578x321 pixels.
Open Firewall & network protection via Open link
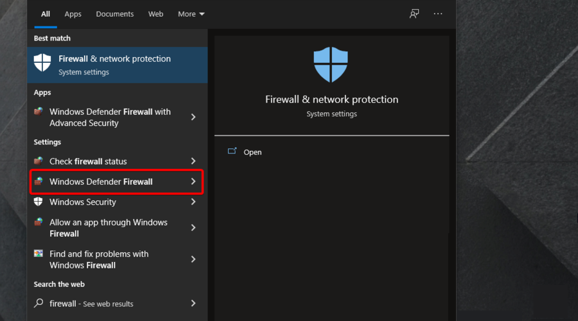[252, 152]
